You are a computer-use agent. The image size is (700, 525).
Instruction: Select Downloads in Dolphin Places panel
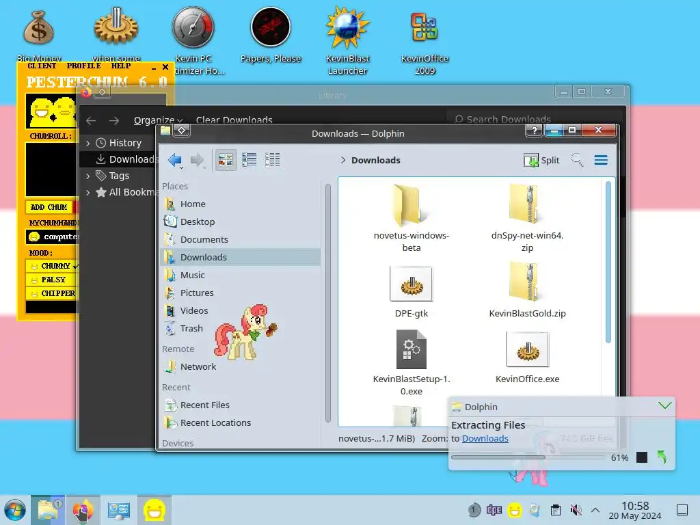240,257
